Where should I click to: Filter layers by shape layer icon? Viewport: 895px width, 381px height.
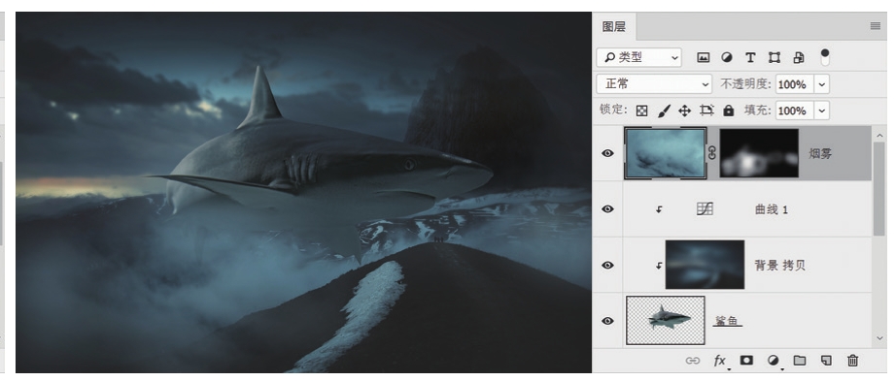[x=774, y=57]
